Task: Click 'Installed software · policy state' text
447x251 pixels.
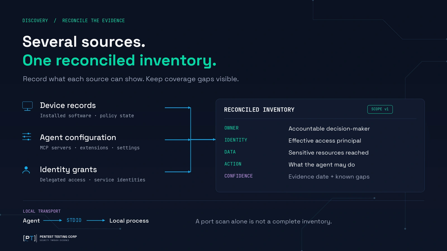Action: [87, 116]
